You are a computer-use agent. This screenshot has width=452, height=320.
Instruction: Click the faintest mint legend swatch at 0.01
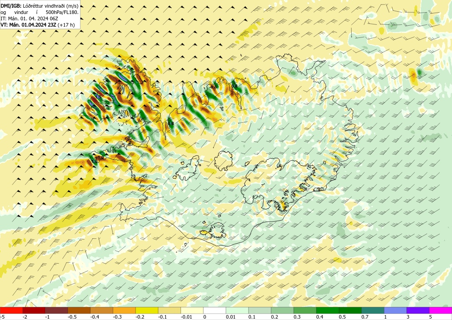[x=237, y=311]
